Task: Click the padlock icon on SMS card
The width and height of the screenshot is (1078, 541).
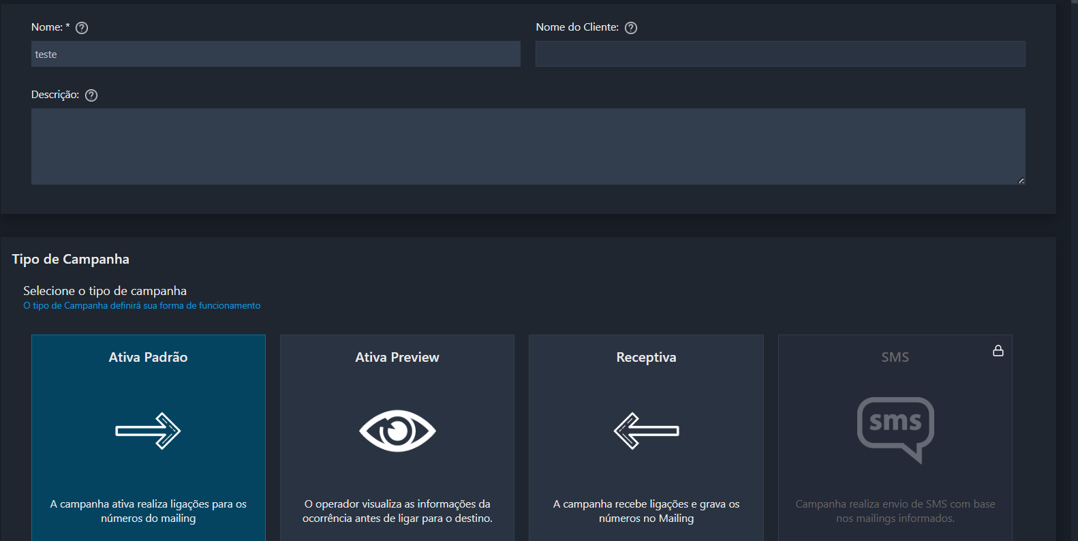Action: click(x=998, y=351)
